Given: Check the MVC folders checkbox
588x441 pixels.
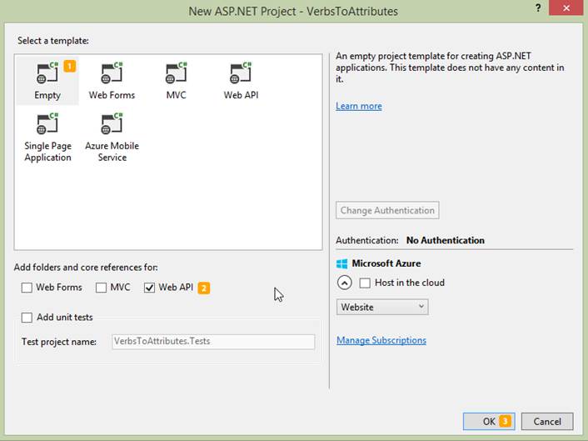Looking at the screenshot, I should pyautogui.click(x=102, y=288).
